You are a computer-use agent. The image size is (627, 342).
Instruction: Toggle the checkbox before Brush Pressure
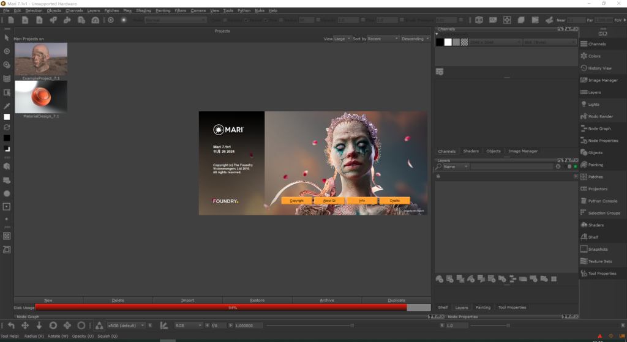click(x=402, y=20)
